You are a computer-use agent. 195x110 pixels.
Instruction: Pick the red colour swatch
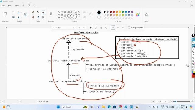[114, 12]
